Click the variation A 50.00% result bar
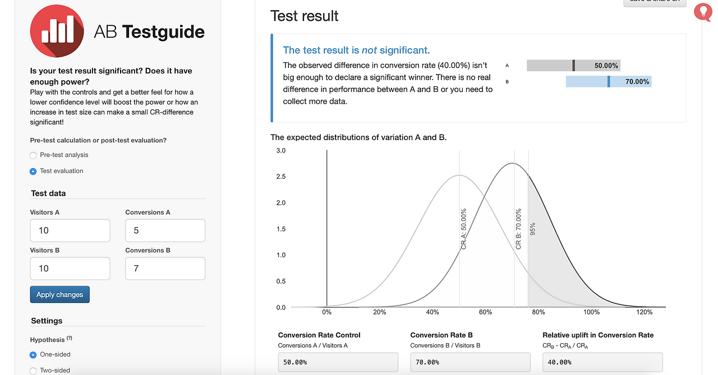Image resolution: width=718 pixels, height=375 pixels. pos(573,66)
